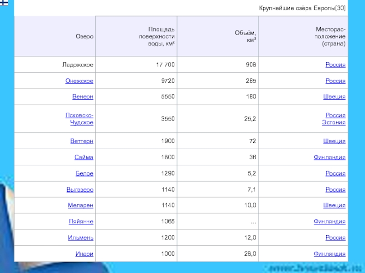Click the Площадь поверхности воды column header
This screenshot has height=273, width=365.
click(157, 36)
